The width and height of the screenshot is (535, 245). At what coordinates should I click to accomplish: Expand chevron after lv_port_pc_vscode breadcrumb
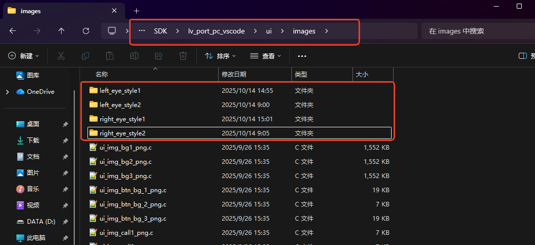pyautogui.click(x=255, y=31)
